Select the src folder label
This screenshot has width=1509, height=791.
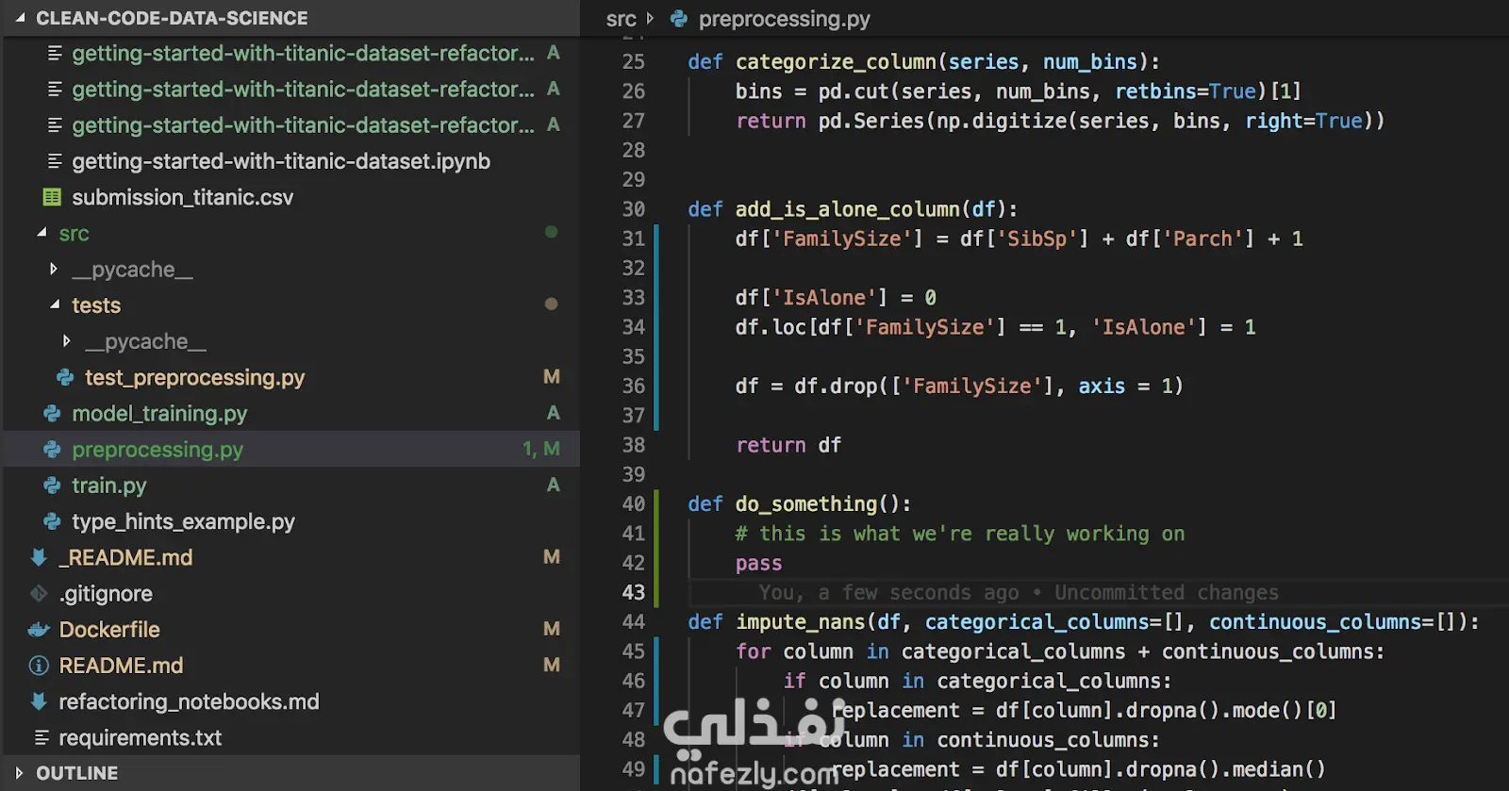[74, 233]
